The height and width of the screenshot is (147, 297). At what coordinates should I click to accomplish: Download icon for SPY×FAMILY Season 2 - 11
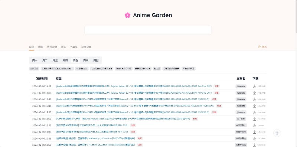coord(255,99)
